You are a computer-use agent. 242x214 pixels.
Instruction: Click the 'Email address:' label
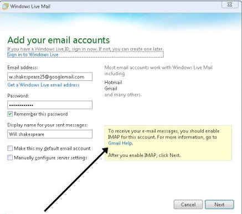tap(23, 68)
